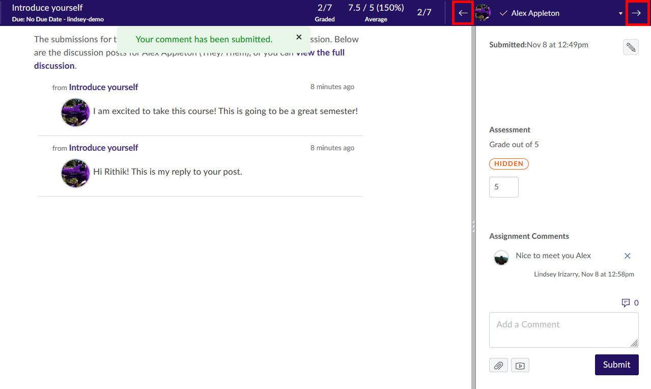Click the HIDDEN grade status pill
The width and height of the screenshot is (651, 389).
click(508, 164)
